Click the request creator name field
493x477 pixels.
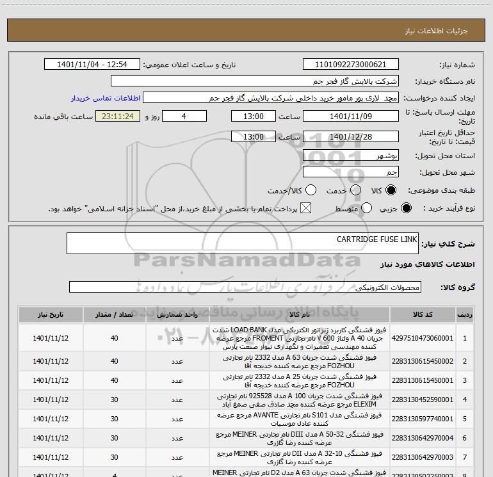[x=271, y=98]
